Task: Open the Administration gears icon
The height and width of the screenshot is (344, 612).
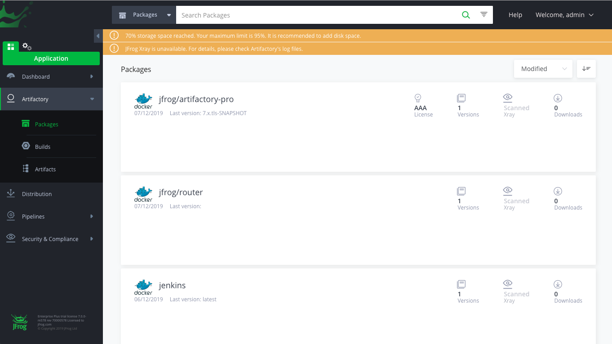Action: (27, 46)
